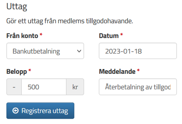Viewport: 182px width, 124px height.
Task: Focus the Belopp amount field containing 500
Action: (44, 87)
